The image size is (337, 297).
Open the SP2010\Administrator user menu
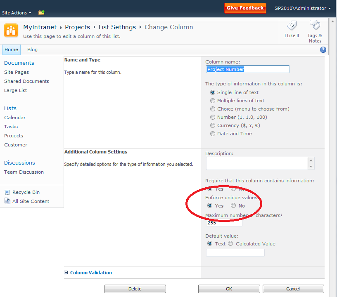tap(302, 9)
